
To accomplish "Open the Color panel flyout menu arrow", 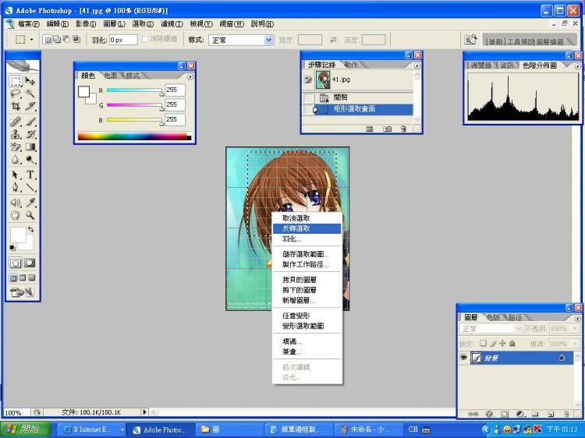I will 190,76.
